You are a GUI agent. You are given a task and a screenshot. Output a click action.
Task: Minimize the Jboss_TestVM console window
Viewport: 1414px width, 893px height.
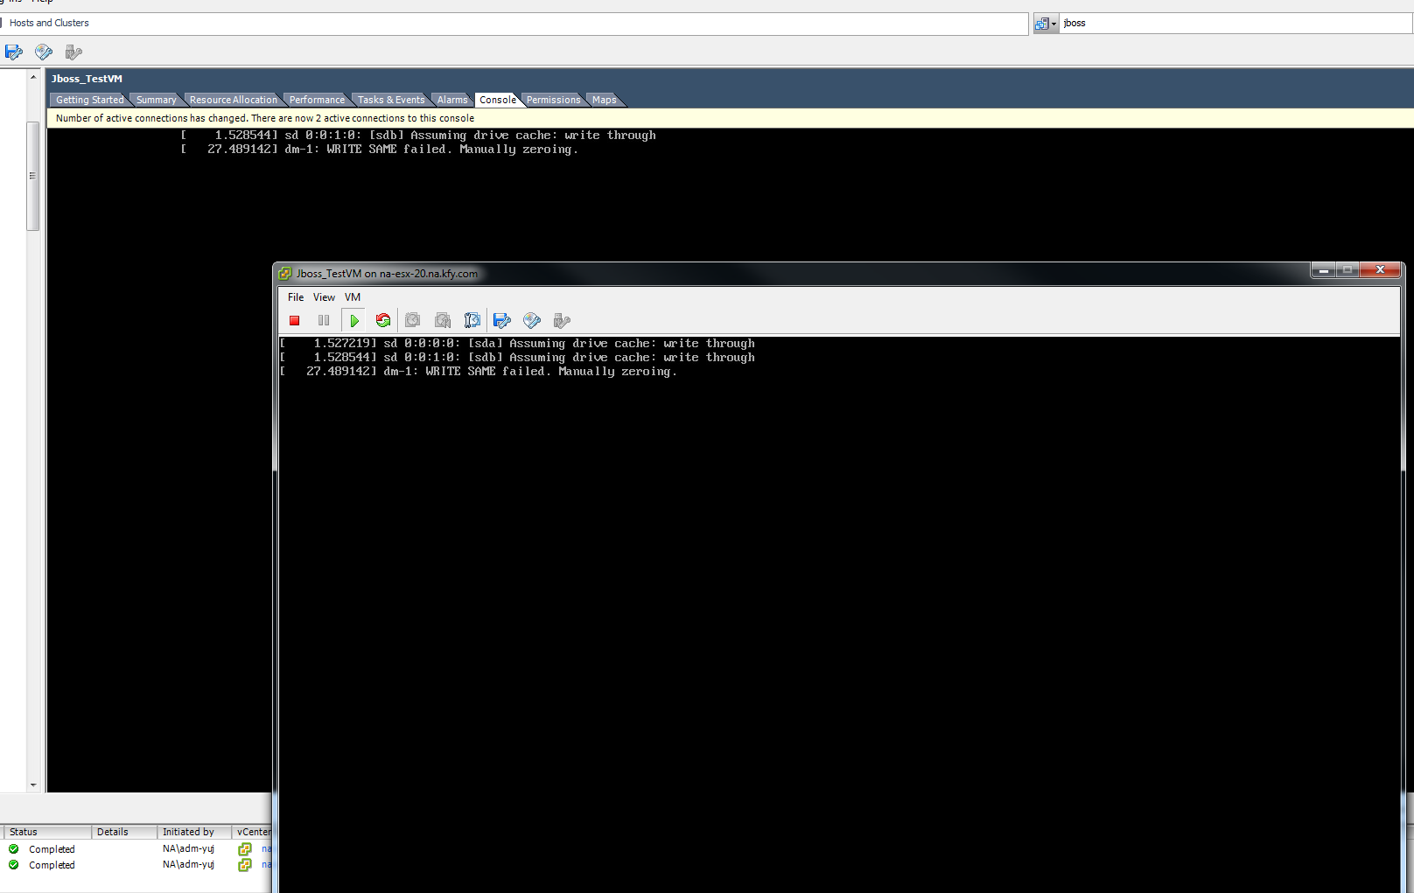1323,270
